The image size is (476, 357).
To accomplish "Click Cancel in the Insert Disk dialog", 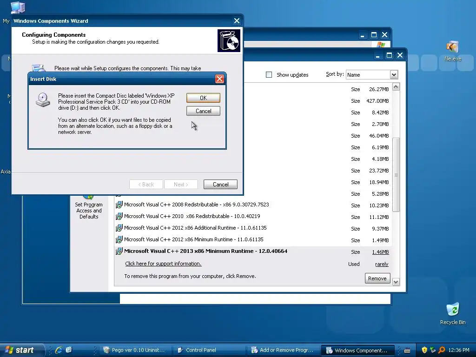I will pos(203,111).
